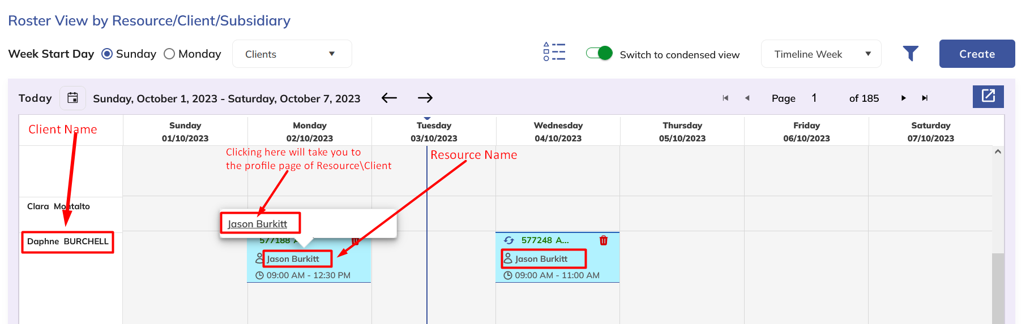1030x324 pixels.
Task: Go to next week with right arrow
Action: (425, 98)
